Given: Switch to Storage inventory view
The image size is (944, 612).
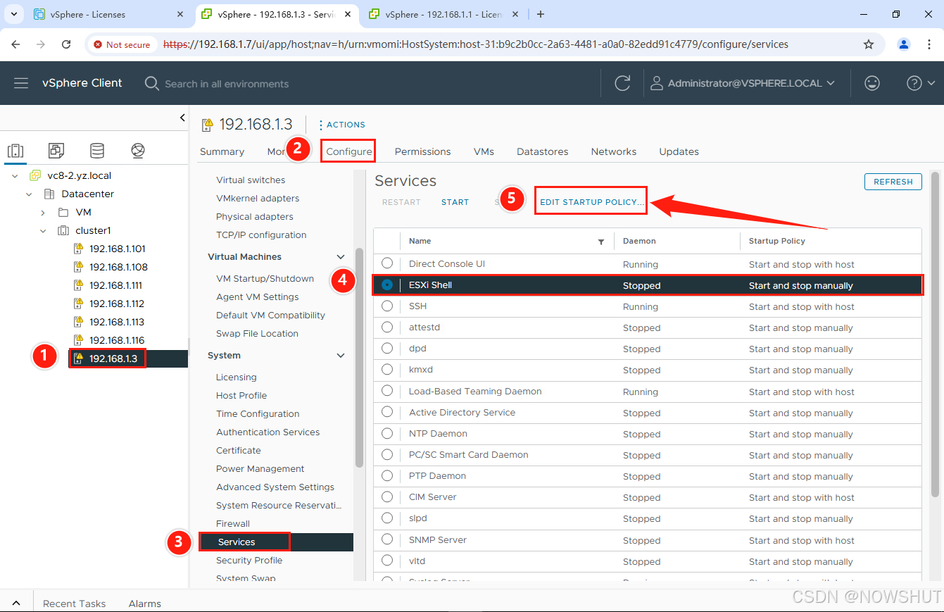Looking at the screenshot, I should (x=97, y=151).
